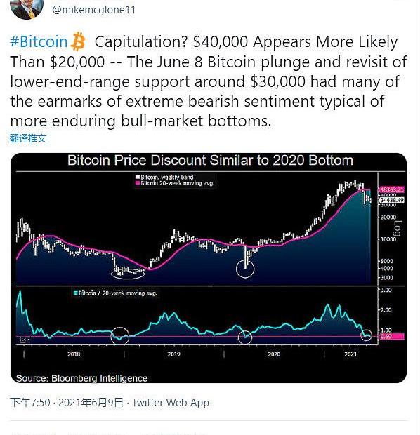Click the teal Bitcoin ratio legend square

[75, 293]
